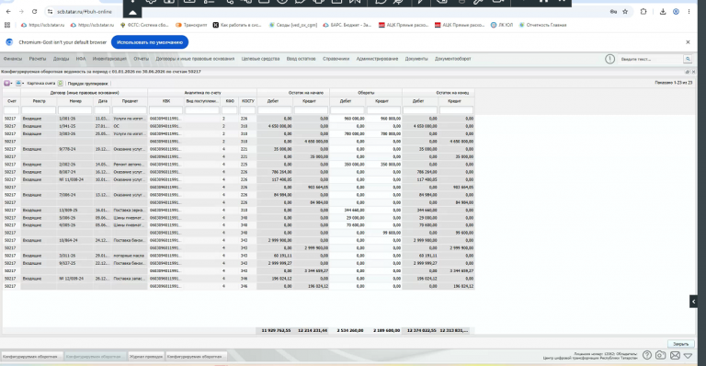Image resolution: width=706 pixels, height=366 pixels.
Task: Switch to the Журнал проводок tab
Action: point(146,357)
